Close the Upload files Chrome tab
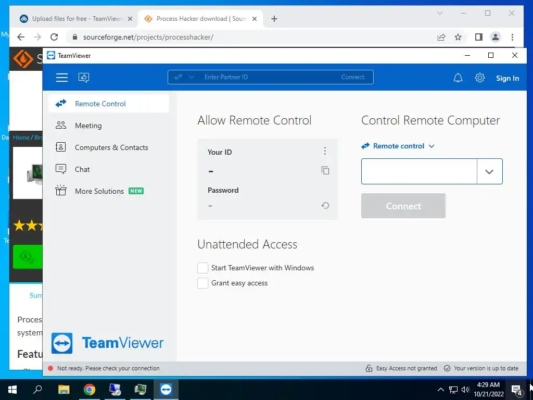The height and width of the screenshot is (400, 533). pyautogui.click(x=130, y=19)
